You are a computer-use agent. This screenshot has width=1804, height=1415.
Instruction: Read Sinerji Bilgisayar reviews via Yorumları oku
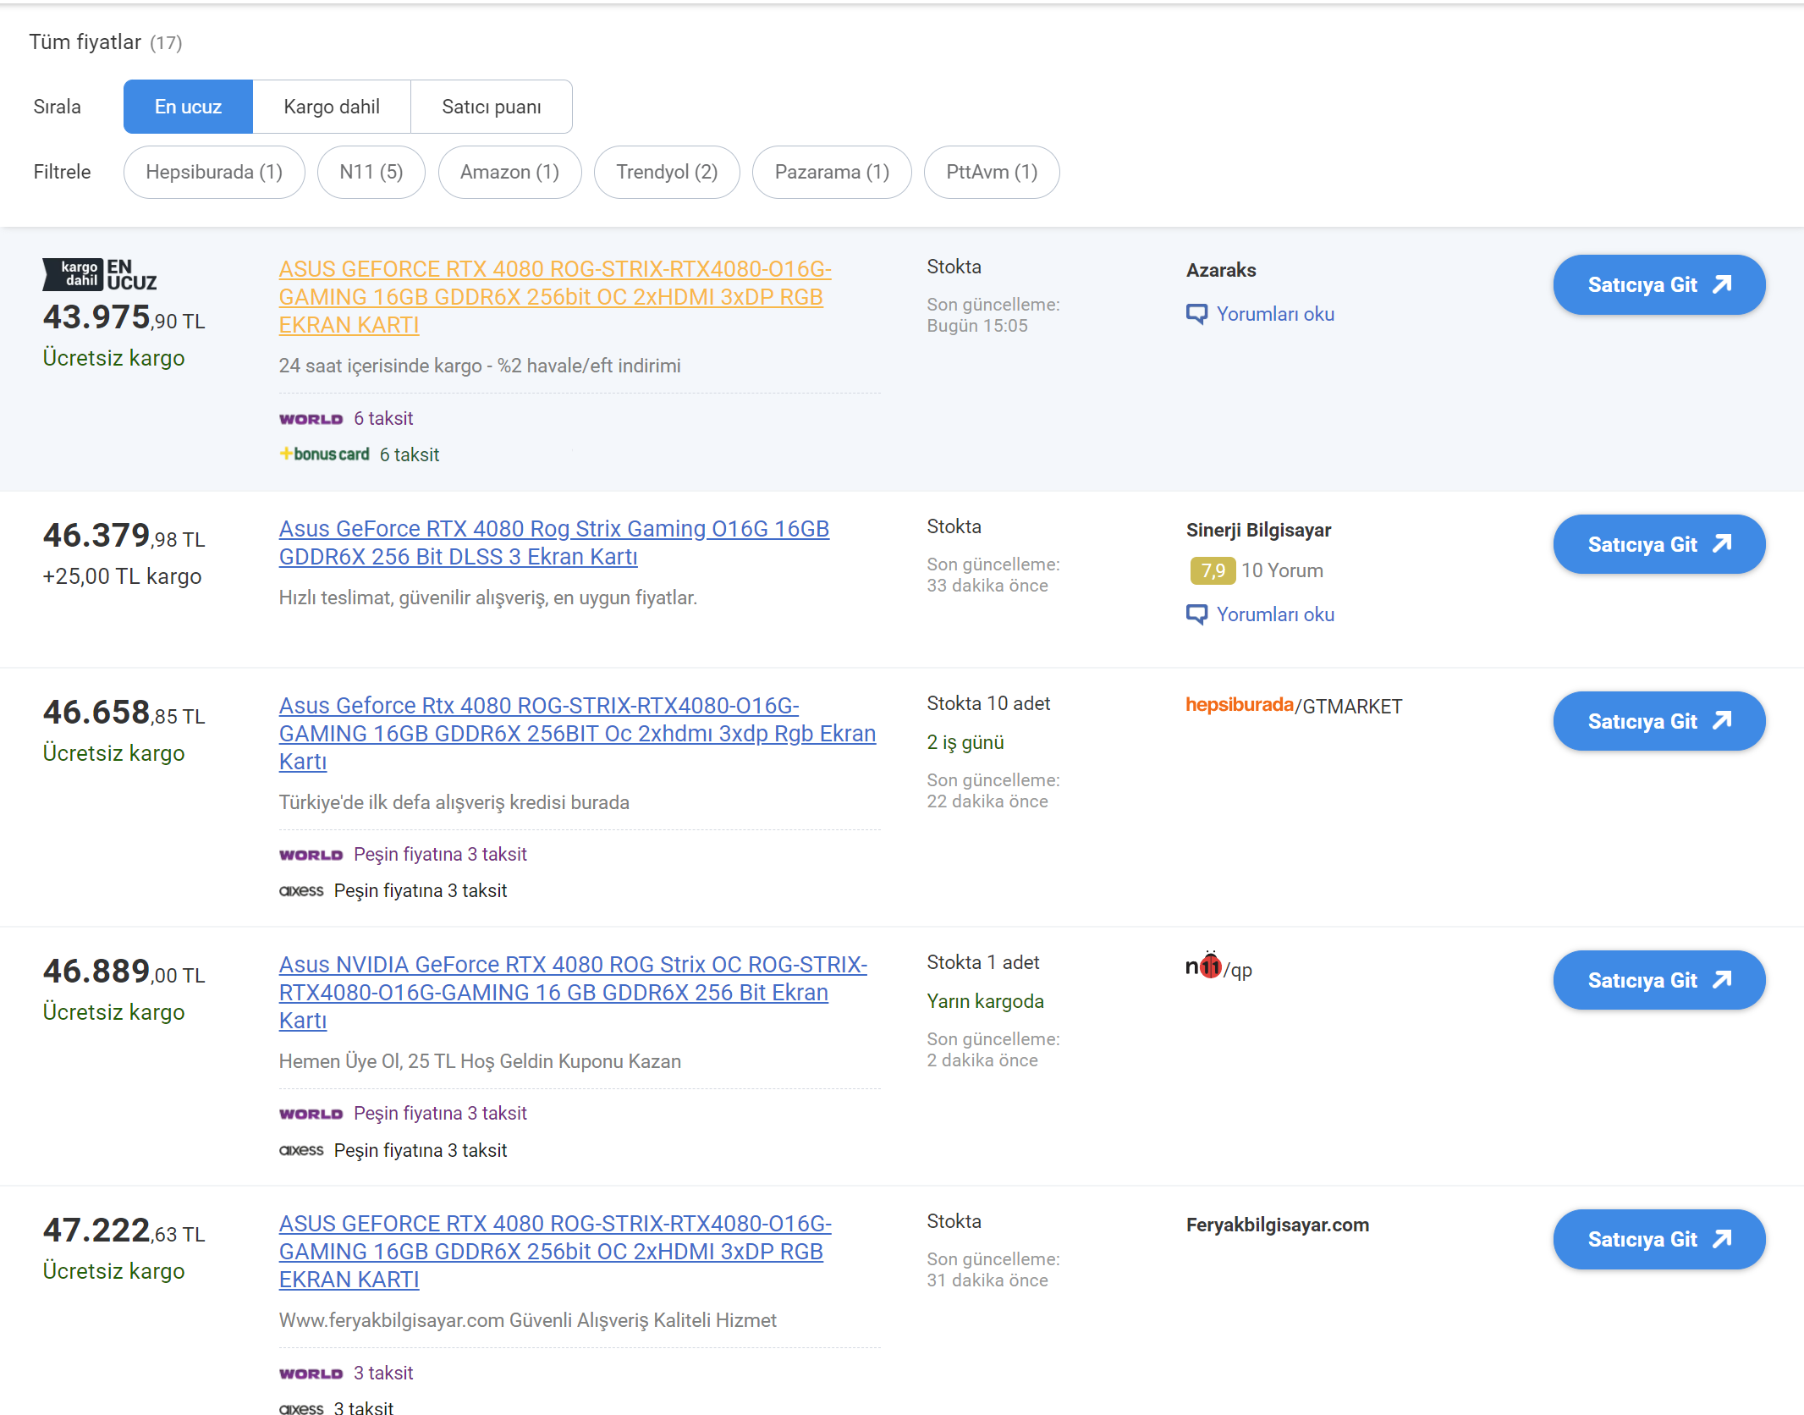(1275, 614)
